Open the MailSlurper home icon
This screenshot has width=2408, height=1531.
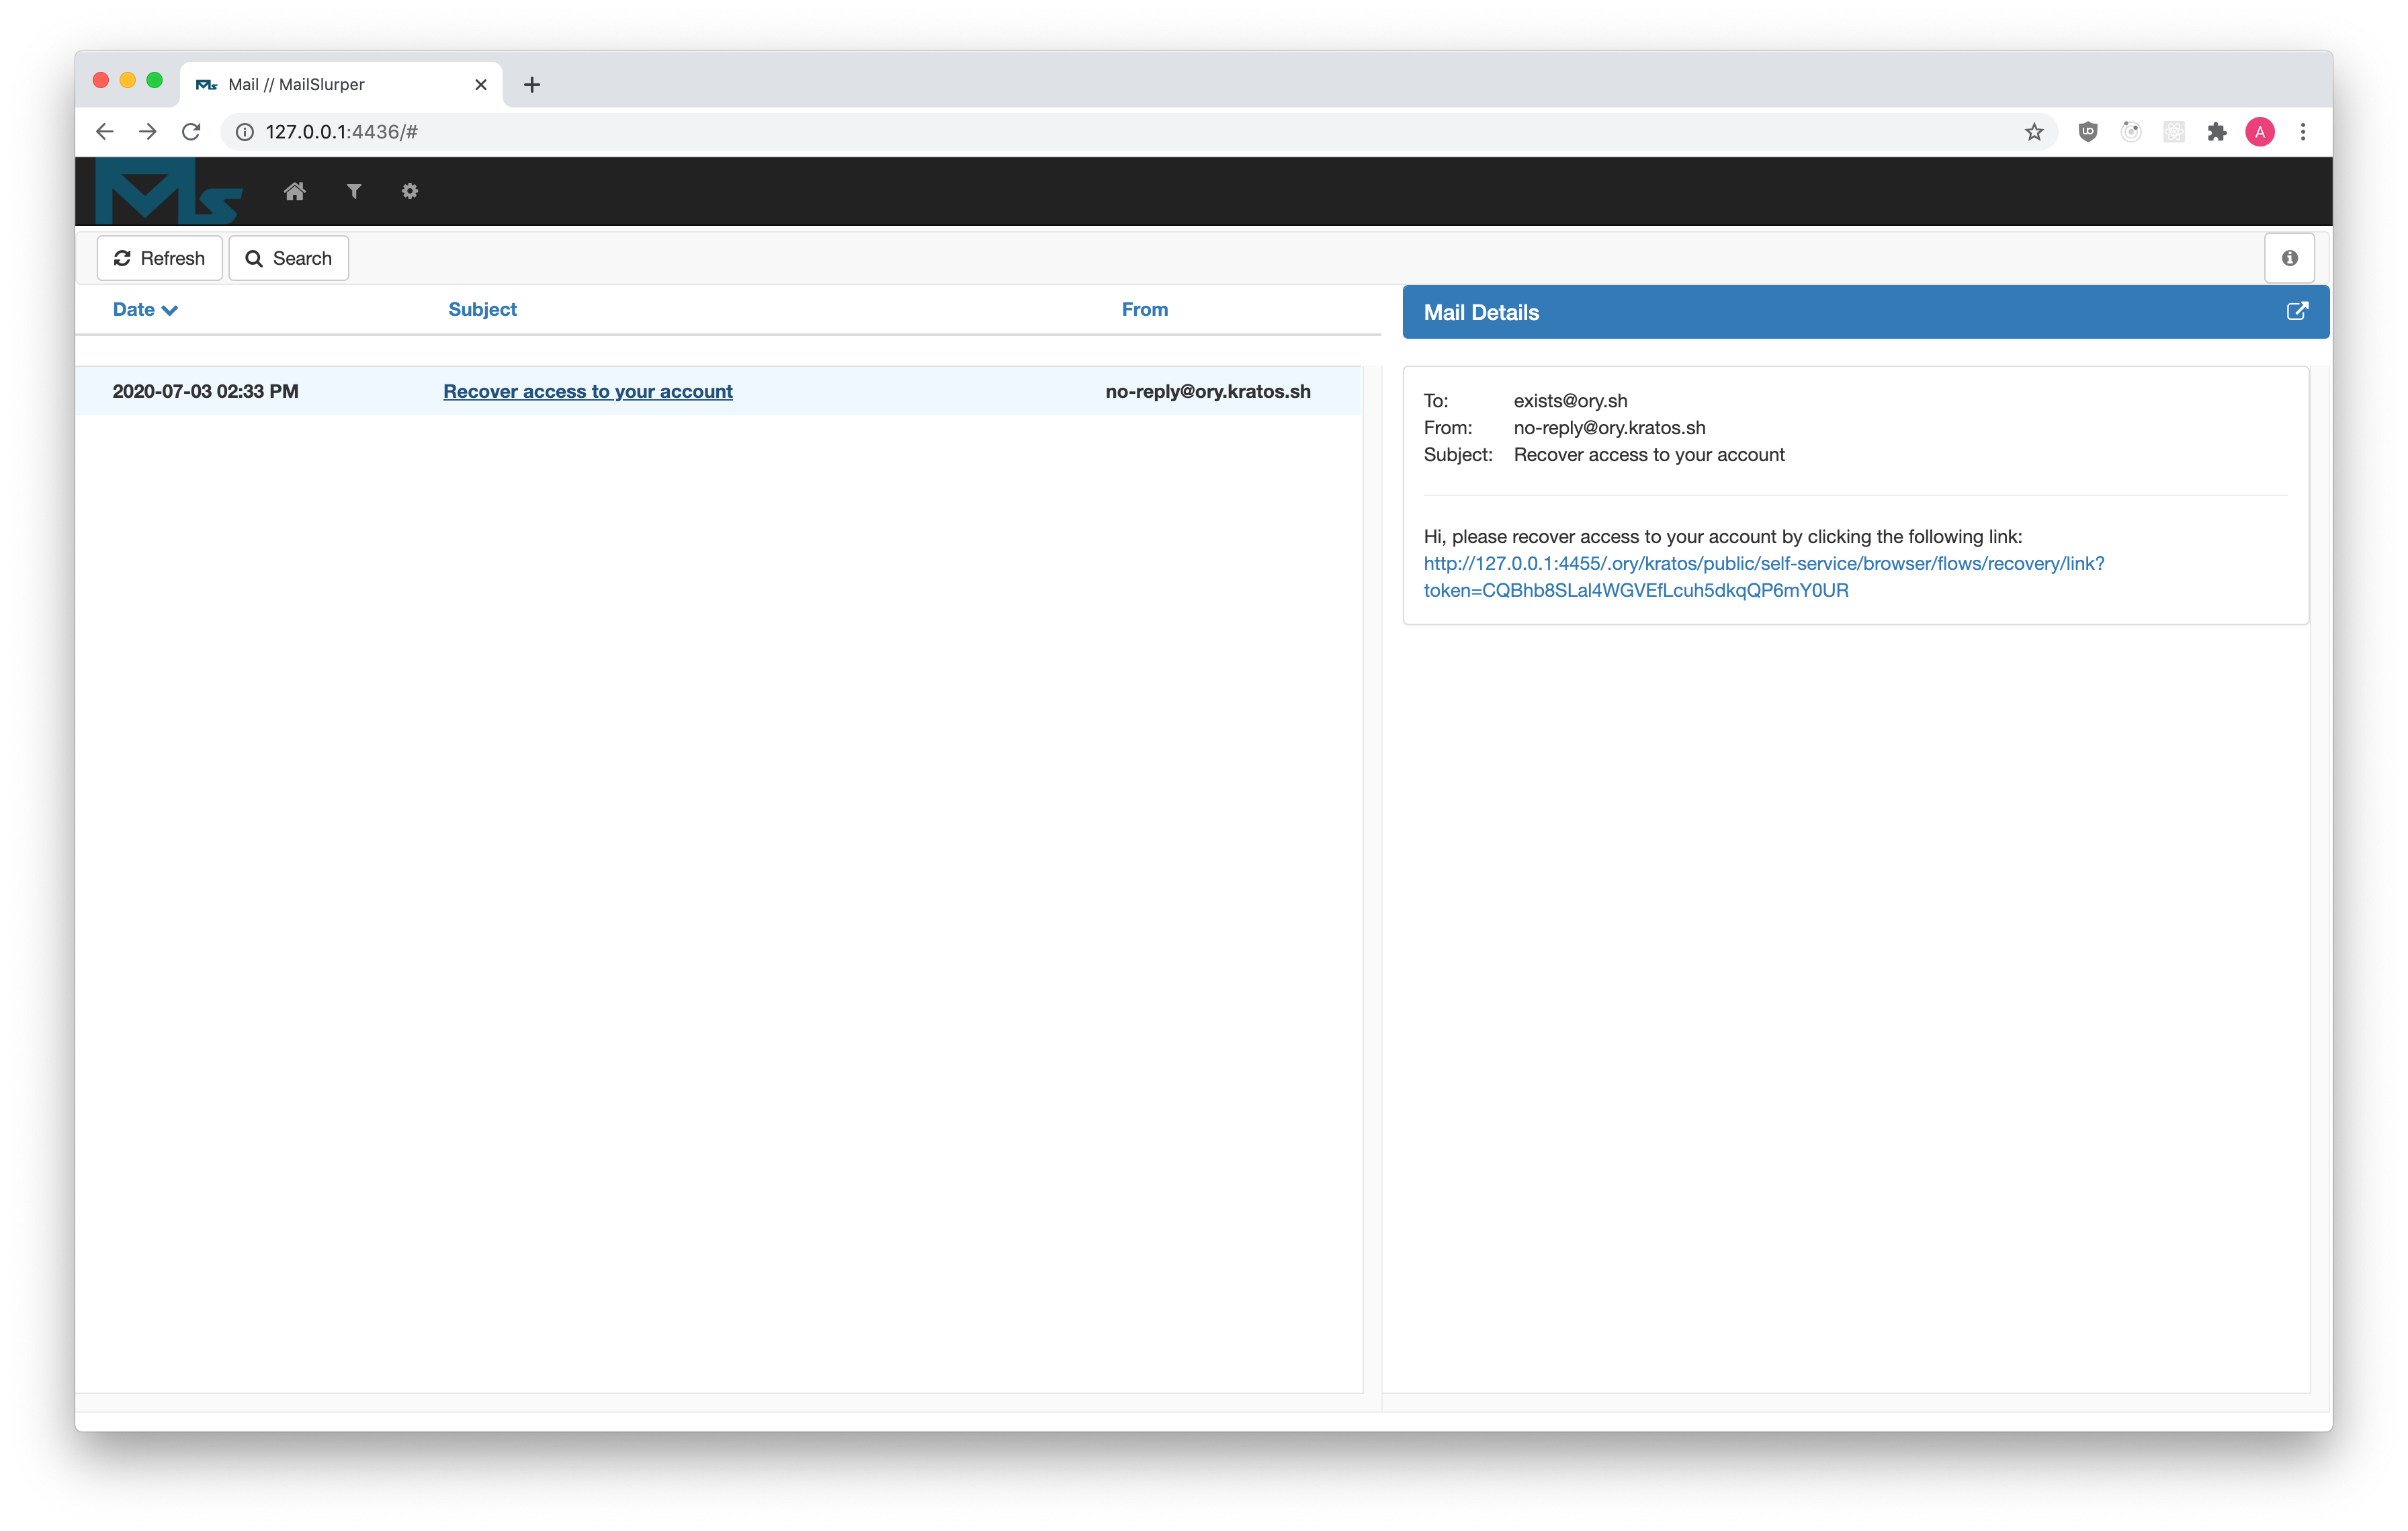294,191
